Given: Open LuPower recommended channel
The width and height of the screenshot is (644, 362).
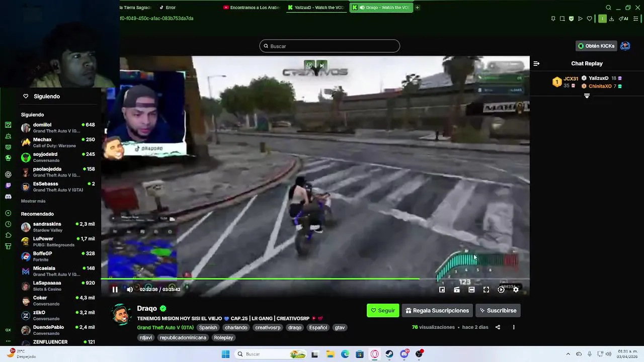Looking at the screenshot, I should click(58, 242).
